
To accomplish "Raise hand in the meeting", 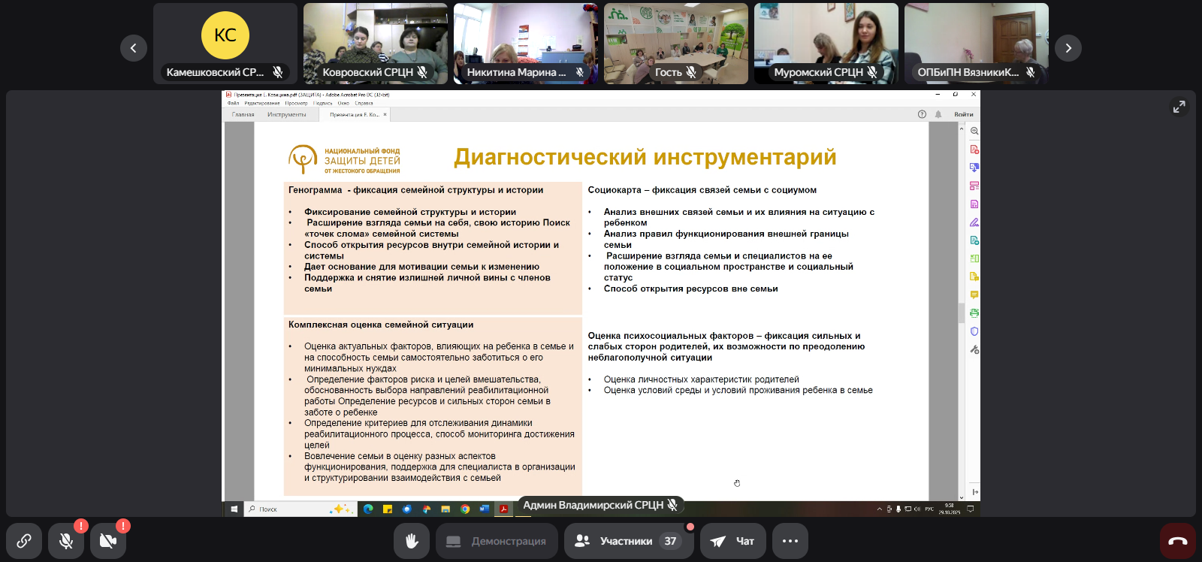I will 412,541.
